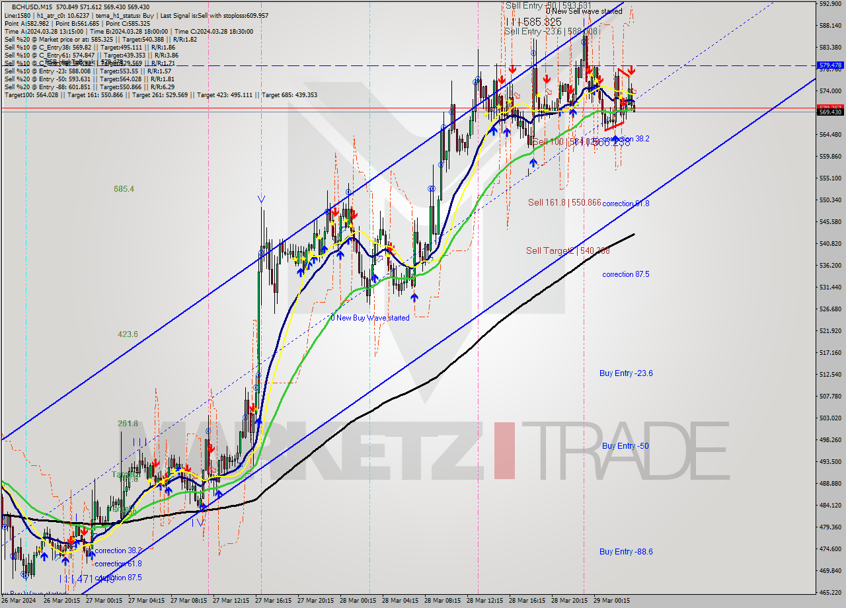846x608 pixels.
Task: Select the 261.8 Fibonacci level label
Action: (x=128, y=424)
